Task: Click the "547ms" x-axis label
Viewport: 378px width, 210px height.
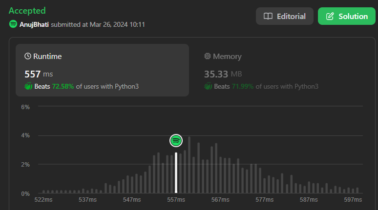Action: tap(132, 200)
